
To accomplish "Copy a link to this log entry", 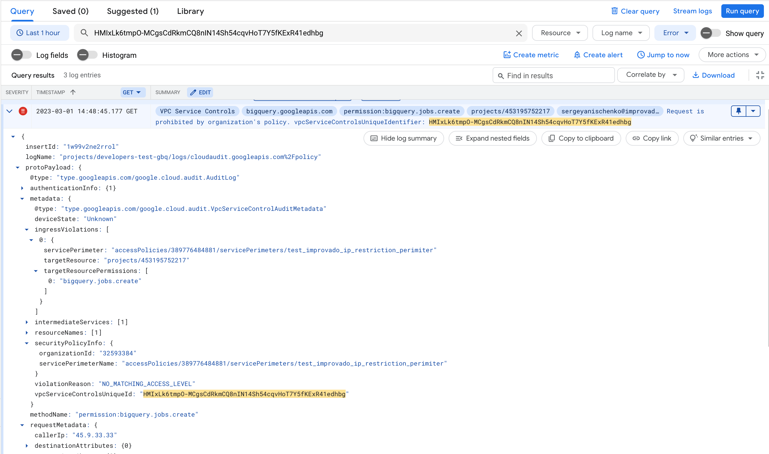I will pos(652,138).
